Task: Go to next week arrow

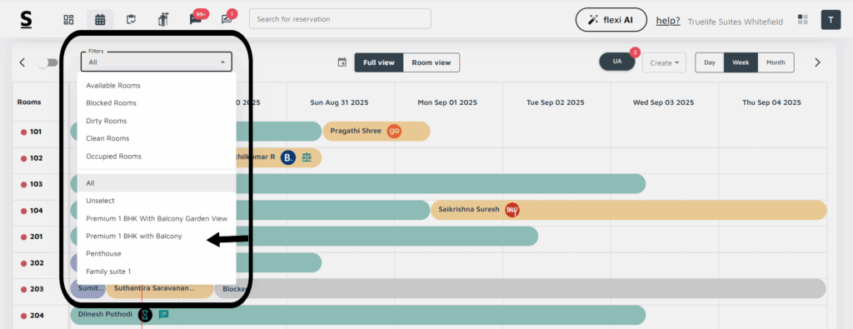Action: (817, 62)
